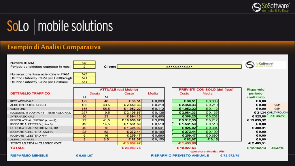Select hours cell 257 for Nazionali
295x166 pixels.
84,113
